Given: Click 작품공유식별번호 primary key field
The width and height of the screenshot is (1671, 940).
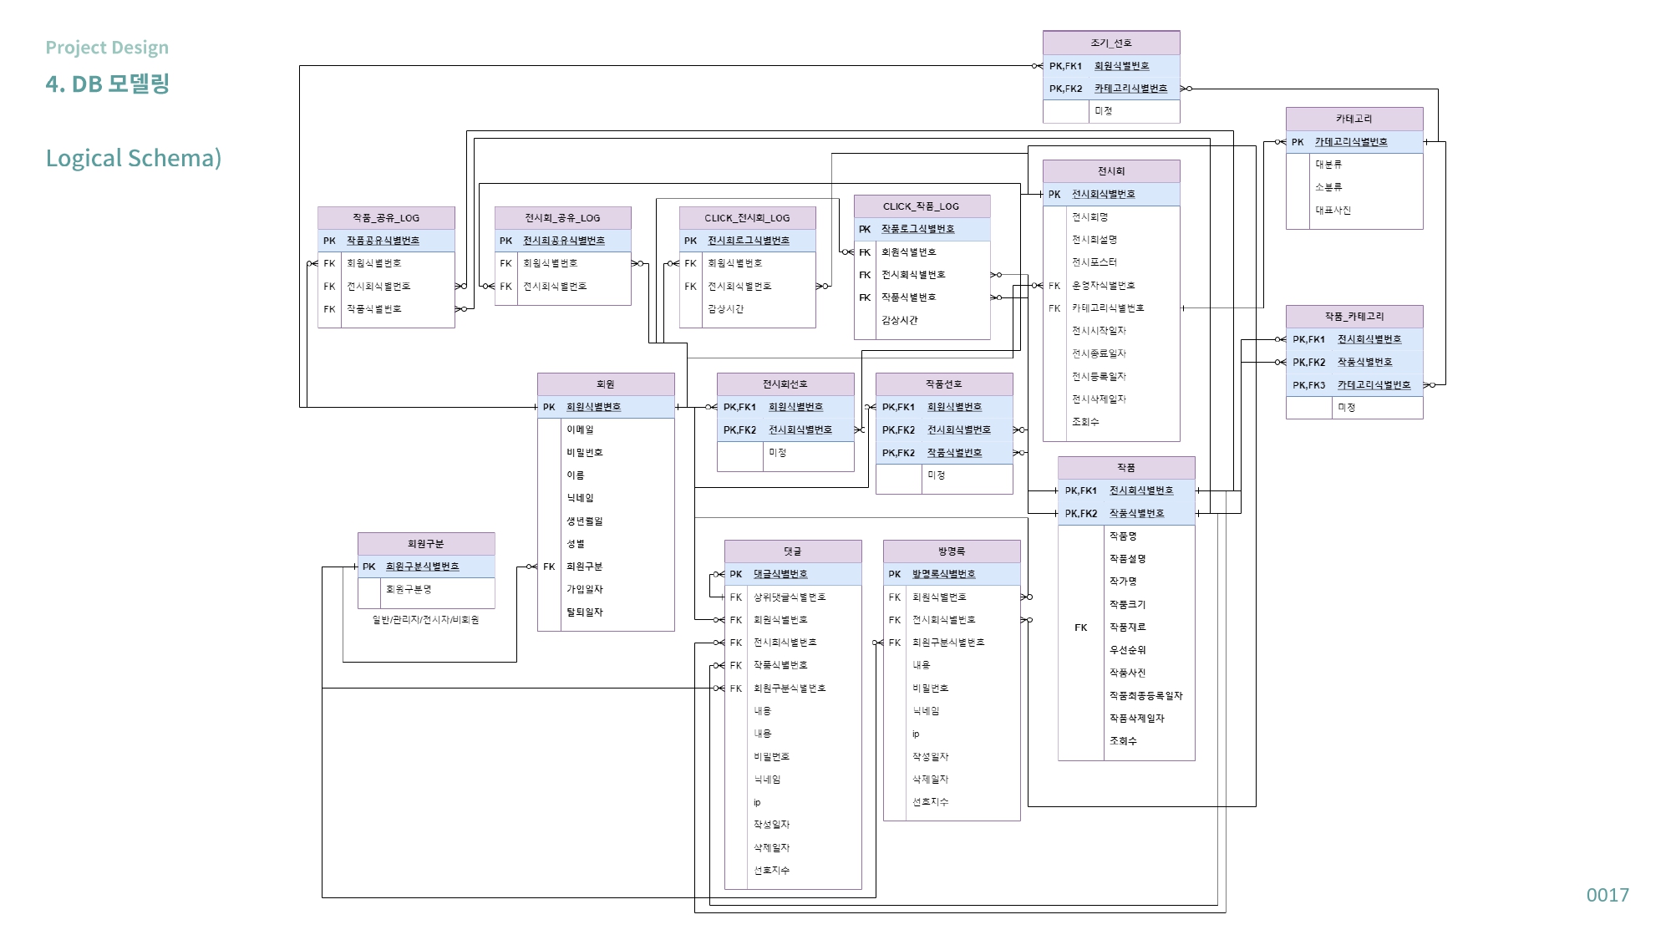Looking at the screenshot, I should [x=383, y=241].
